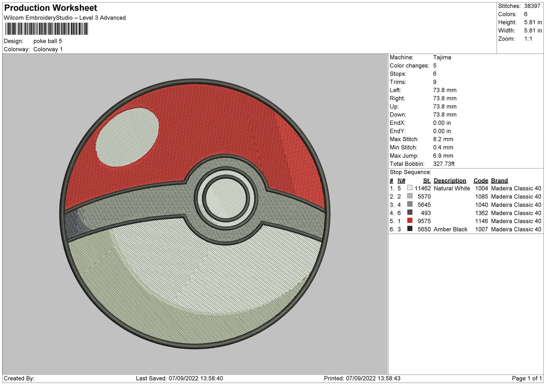Click the 'Trims:' label

click(x=398, y=82)
